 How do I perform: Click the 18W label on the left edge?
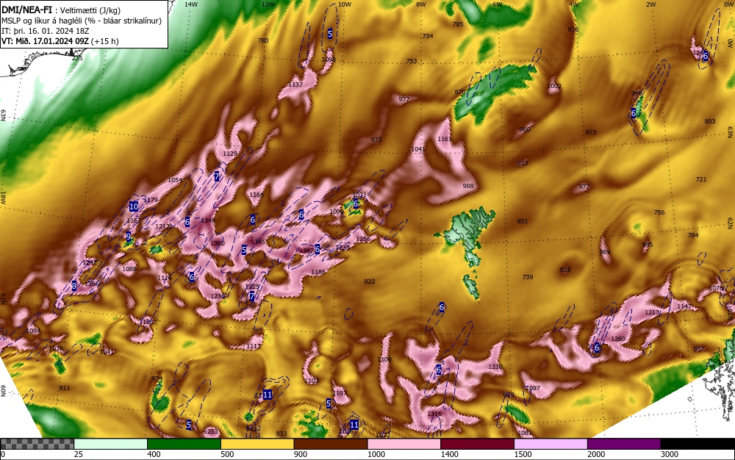(3, 197)
